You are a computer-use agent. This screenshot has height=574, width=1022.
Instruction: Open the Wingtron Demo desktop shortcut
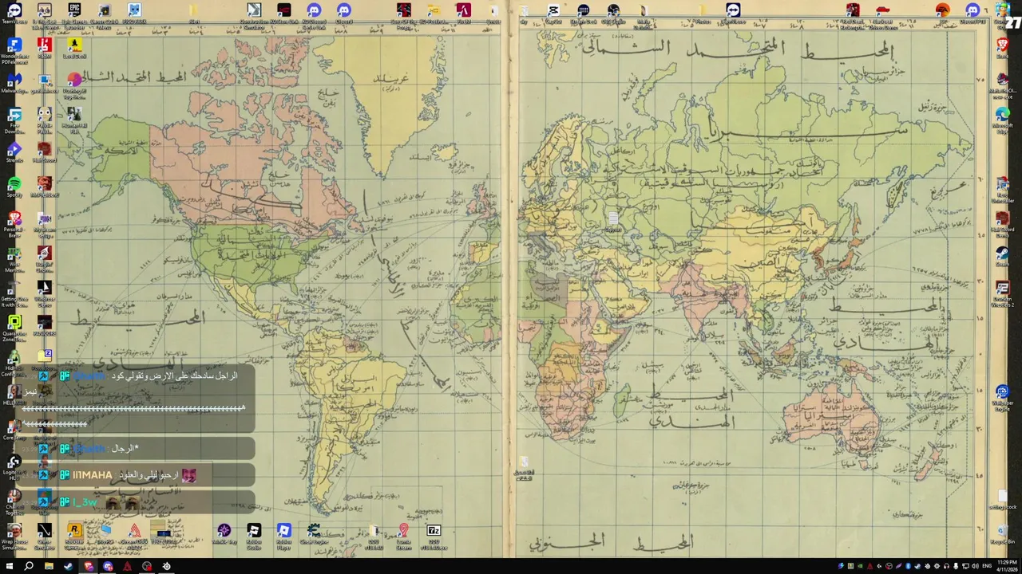(x=45, y=291)
